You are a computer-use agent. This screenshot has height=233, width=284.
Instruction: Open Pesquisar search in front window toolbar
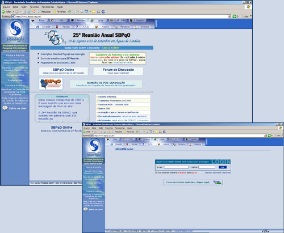coord(117,132)
